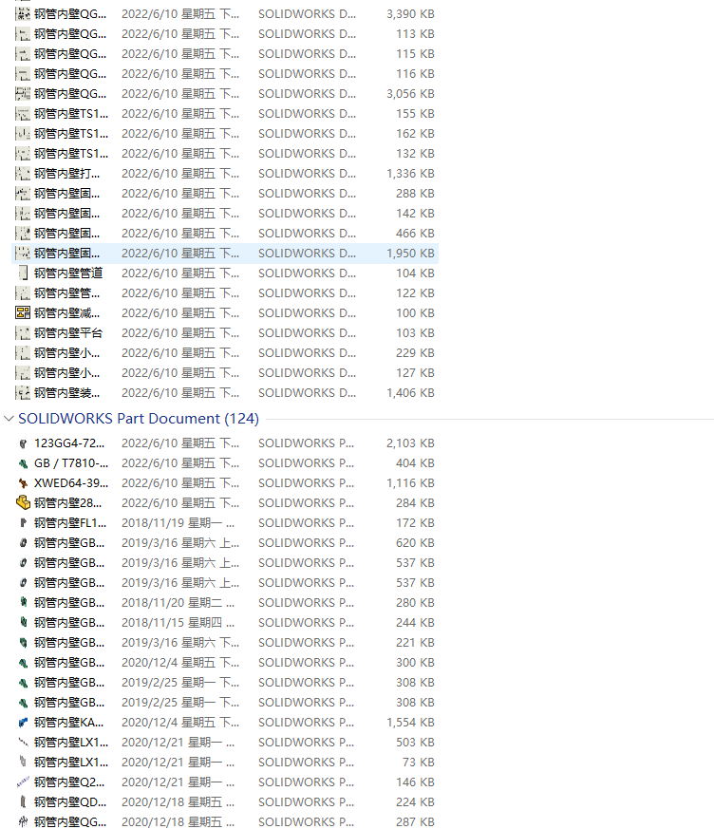Select the SOLIDWORKS Part Document (124) group header text
Viewport: 714px width, 829px height.
click(x=139, y=419)
